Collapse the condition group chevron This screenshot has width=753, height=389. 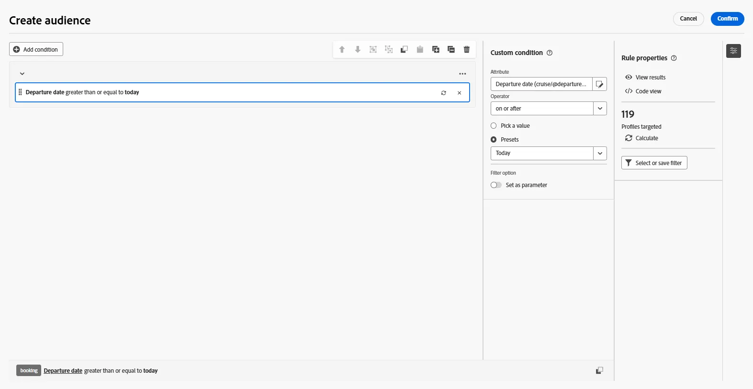tap(22, 74)
